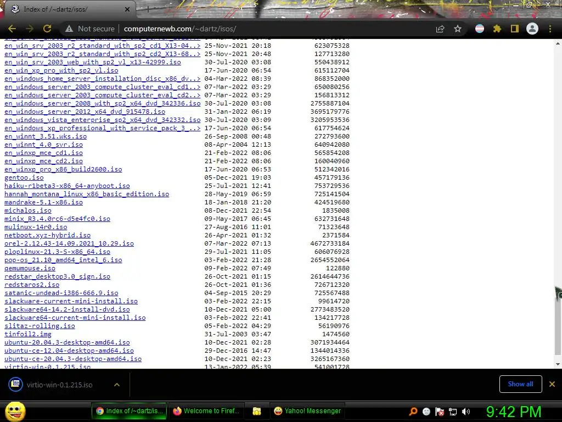
Task: Download en_winxp_mce_cd1.iso
Action: click(43, 153)
